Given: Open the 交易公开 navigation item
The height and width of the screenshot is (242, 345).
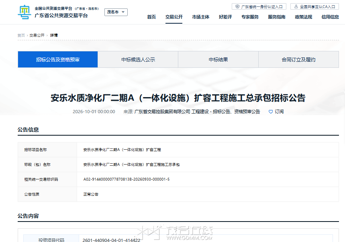Looking at the screenshot, I should 174,17.
